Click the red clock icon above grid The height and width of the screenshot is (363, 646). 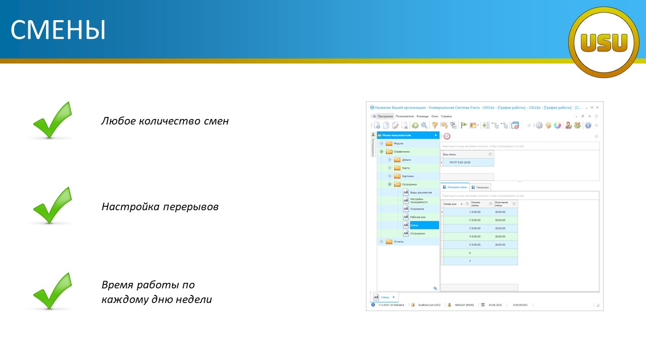(x=447, y=136)
